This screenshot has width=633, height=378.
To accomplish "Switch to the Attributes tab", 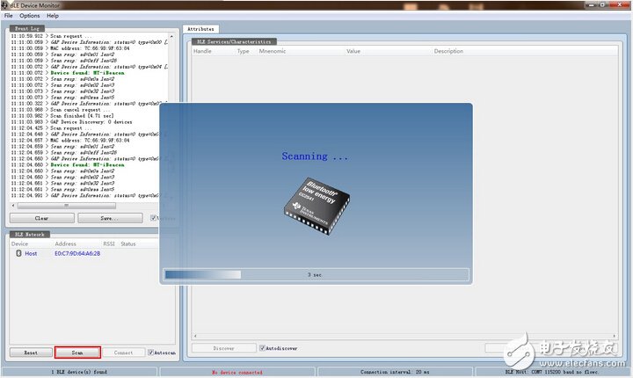I will click(x=201, y=29).
